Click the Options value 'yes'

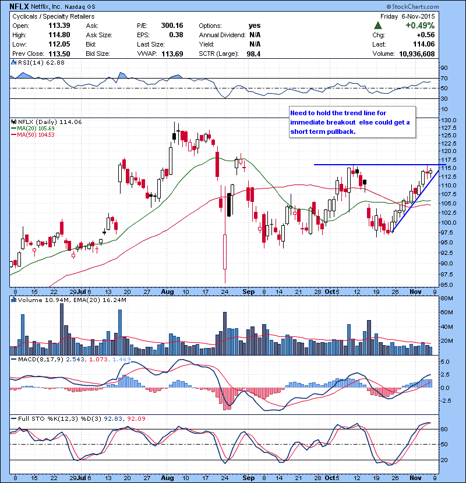[x=255, y=26]
